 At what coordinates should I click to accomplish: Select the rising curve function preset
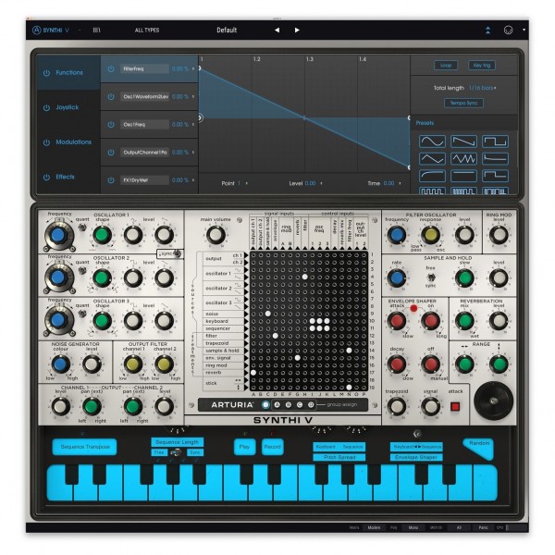pos(432,176)
